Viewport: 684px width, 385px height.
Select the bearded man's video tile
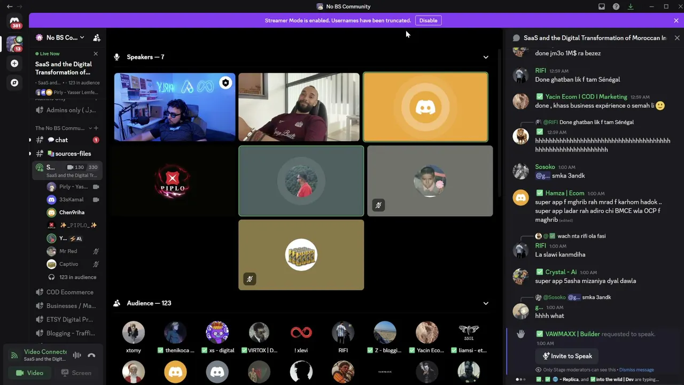(299, 107)
